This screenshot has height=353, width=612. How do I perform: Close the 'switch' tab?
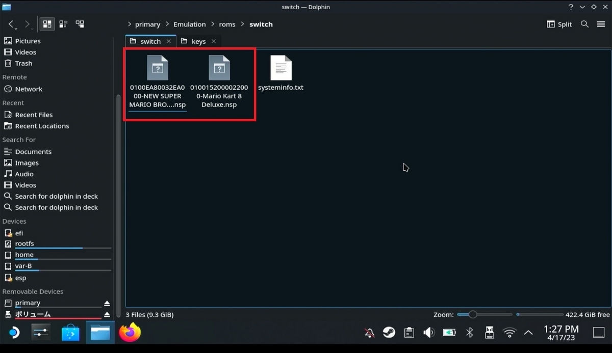tap(168, 41)
